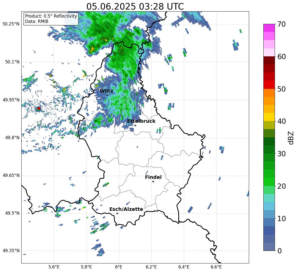The width and height of the screenshot is (297, 272).
Task: Click the Wiltz location cross marker
Action: (x=108, y=95)
